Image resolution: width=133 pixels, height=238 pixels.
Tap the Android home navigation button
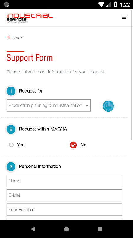click(x=66, y=229)
